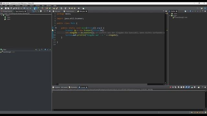Select the Outline view tab
Image resolution: width=207 pixels, height=116 pixels.
click(x=172, y=11)
